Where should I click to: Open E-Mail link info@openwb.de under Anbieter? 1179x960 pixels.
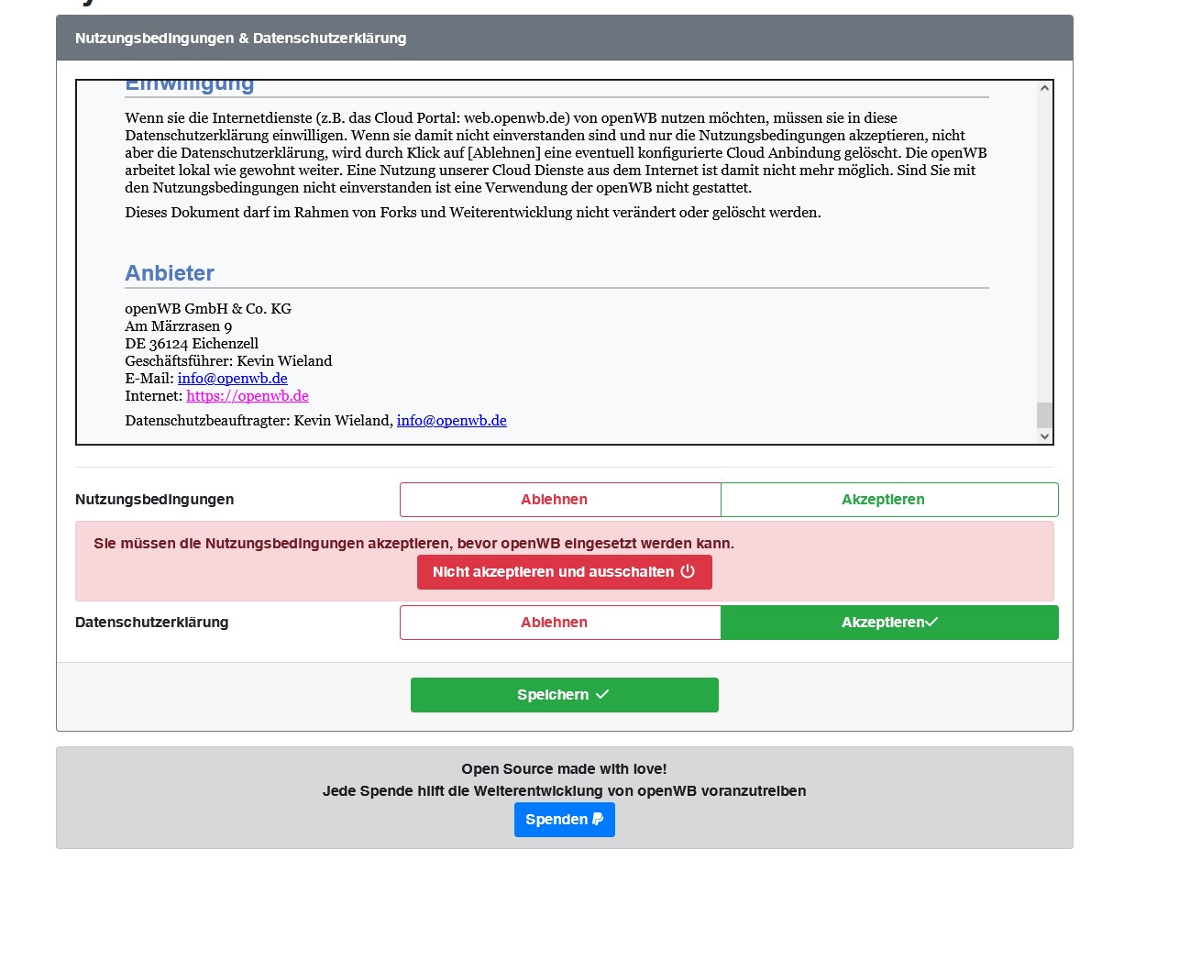233,379
